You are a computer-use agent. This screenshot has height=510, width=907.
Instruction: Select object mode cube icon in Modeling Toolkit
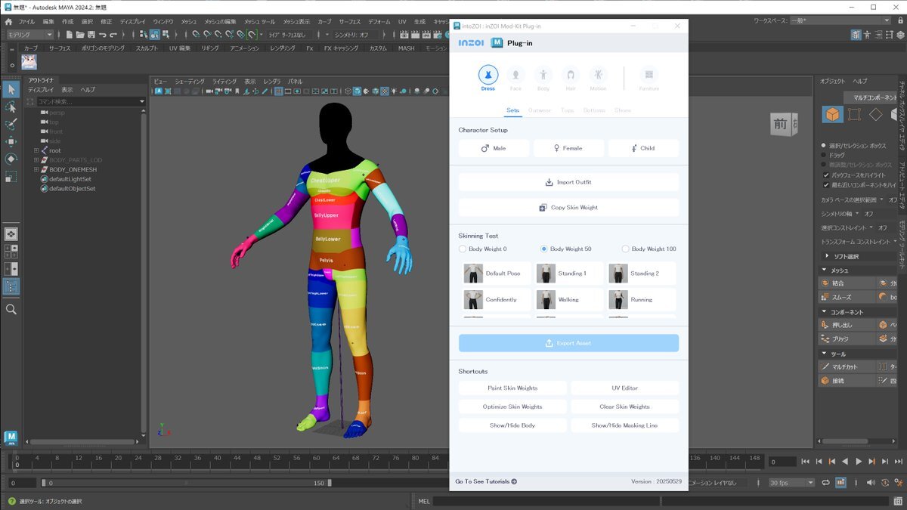832,115
